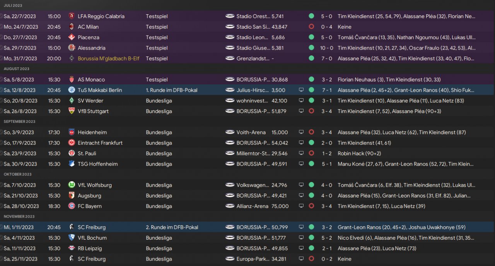The height and width of the screenshot is (266, 495).
Task: Click the 10 - 0 score against Alessandria
Action: click(326, 48)
